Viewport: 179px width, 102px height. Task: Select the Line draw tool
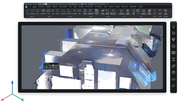(x=27, y=12)
